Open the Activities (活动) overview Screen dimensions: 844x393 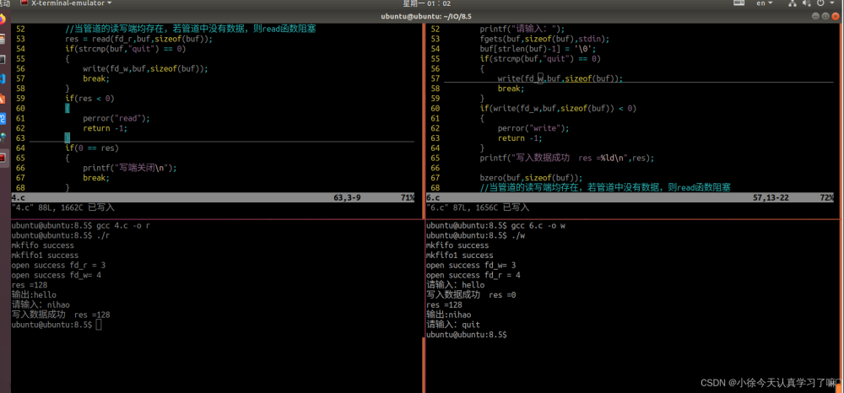point(5,3)
